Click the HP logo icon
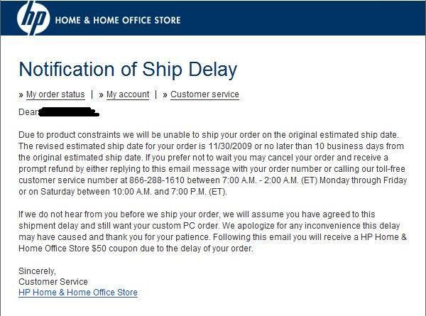Image resolution: width=426 pixels, height=316 pixels. coord(33,18)
